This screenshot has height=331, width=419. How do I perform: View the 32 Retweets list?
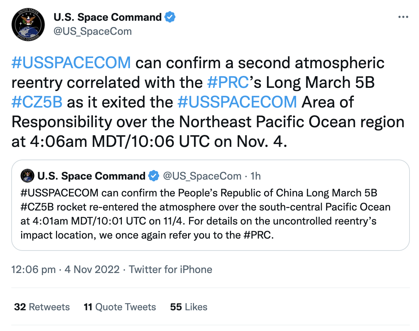pyautogui.click(x=42, y=307)
